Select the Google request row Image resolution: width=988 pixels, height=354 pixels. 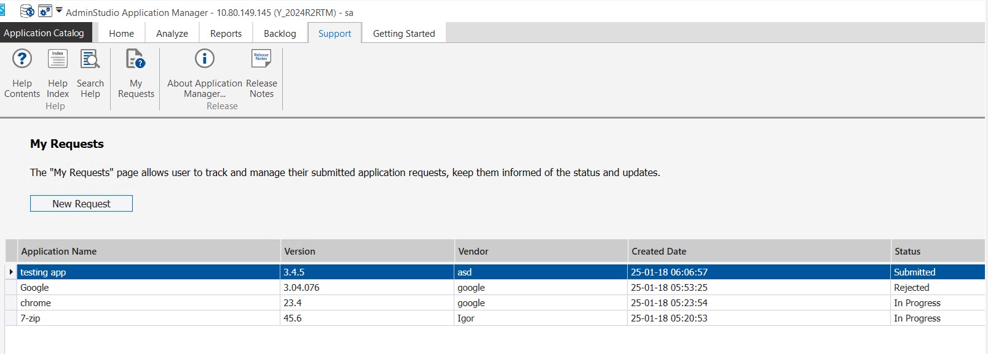(x=34, y=288)
